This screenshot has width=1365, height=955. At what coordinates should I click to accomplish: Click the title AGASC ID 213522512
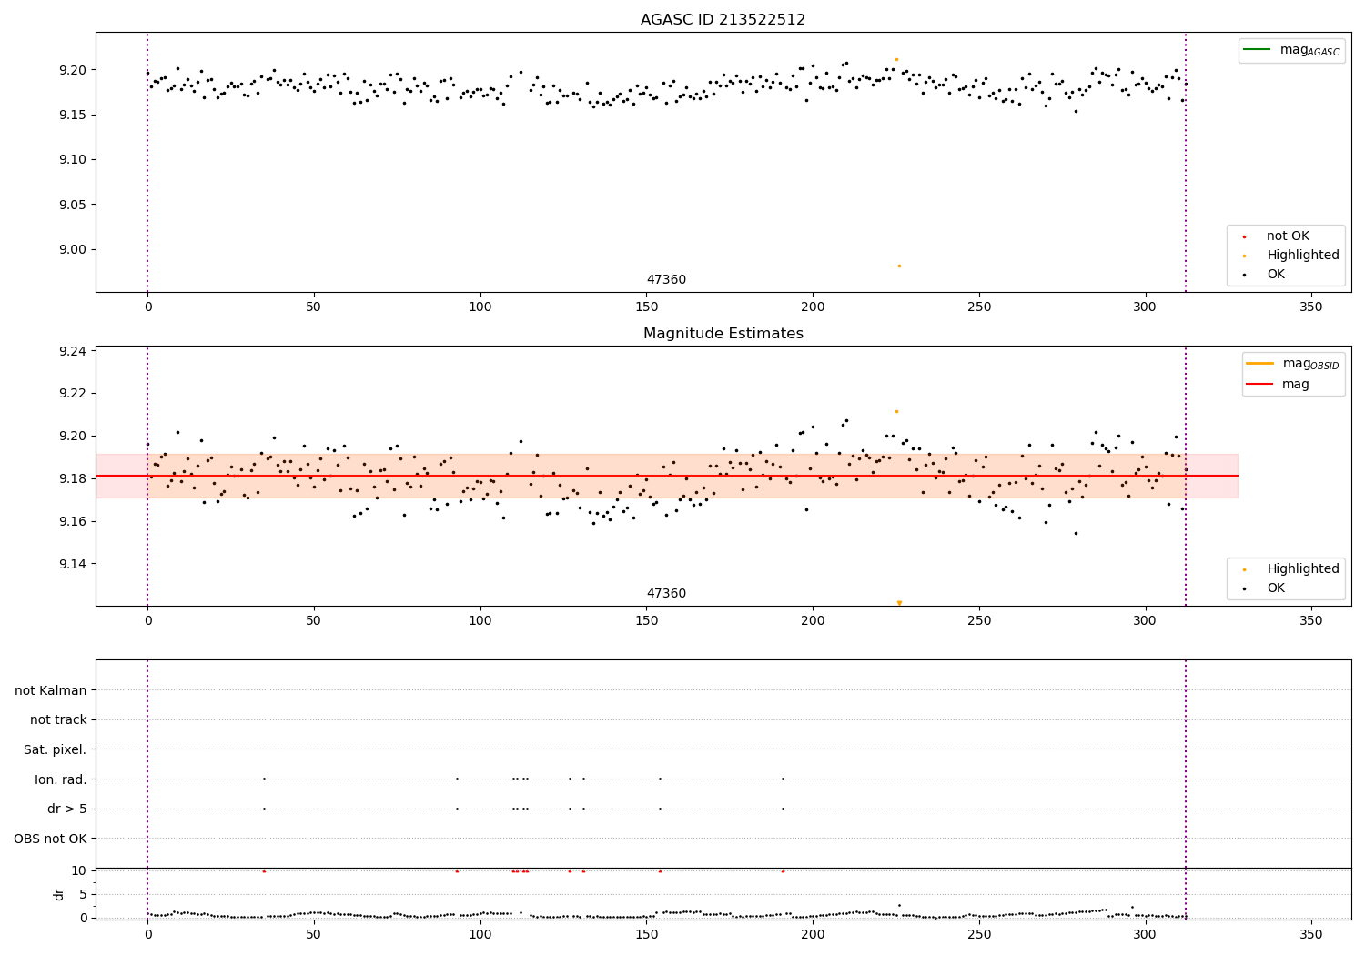coord(723,20)
